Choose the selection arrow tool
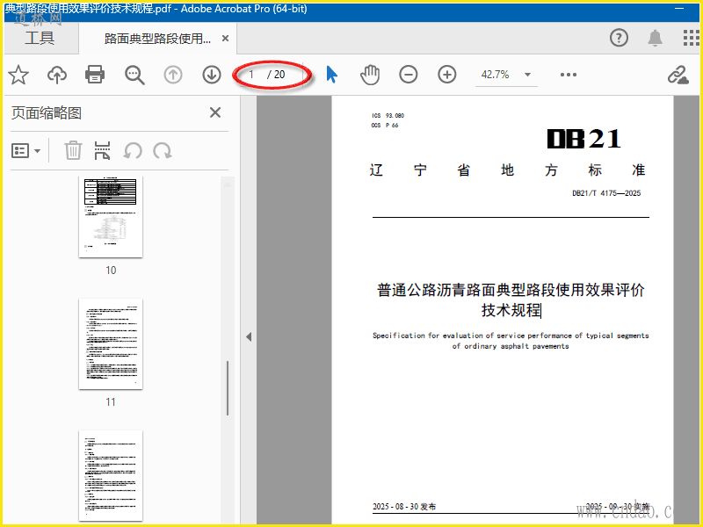Screen dimensions: 703x527 (x=332, y=75)
